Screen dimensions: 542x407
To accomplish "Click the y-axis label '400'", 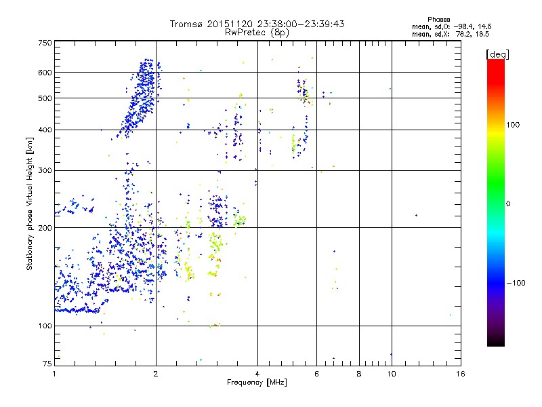I will (45, 130).
